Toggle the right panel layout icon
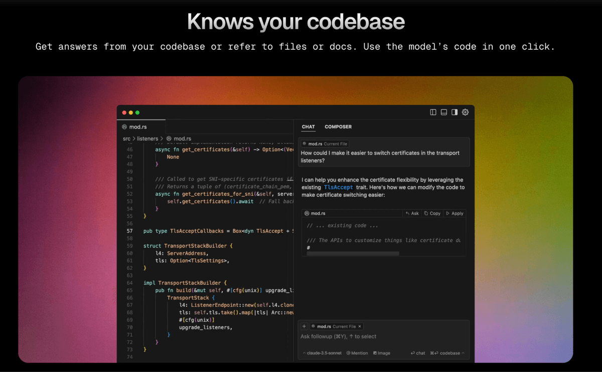Screen dimensions: 602x372 coord(455,112)
